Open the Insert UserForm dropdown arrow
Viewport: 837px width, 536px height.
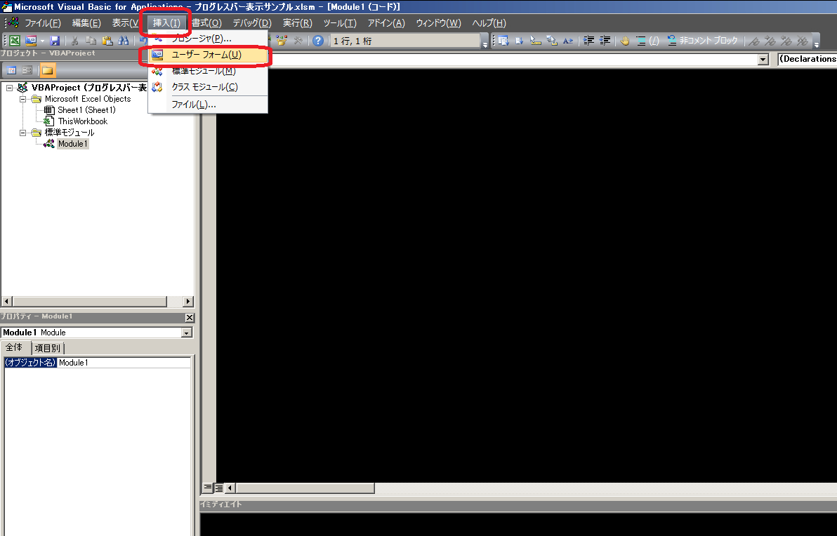click(x=42, y=41)
